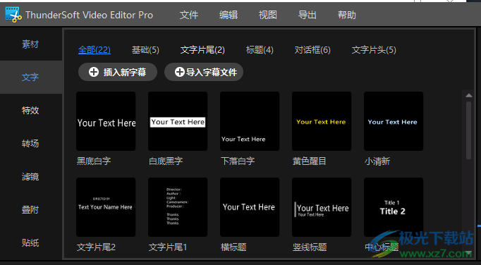Filter by 标题(4) category

260,50
